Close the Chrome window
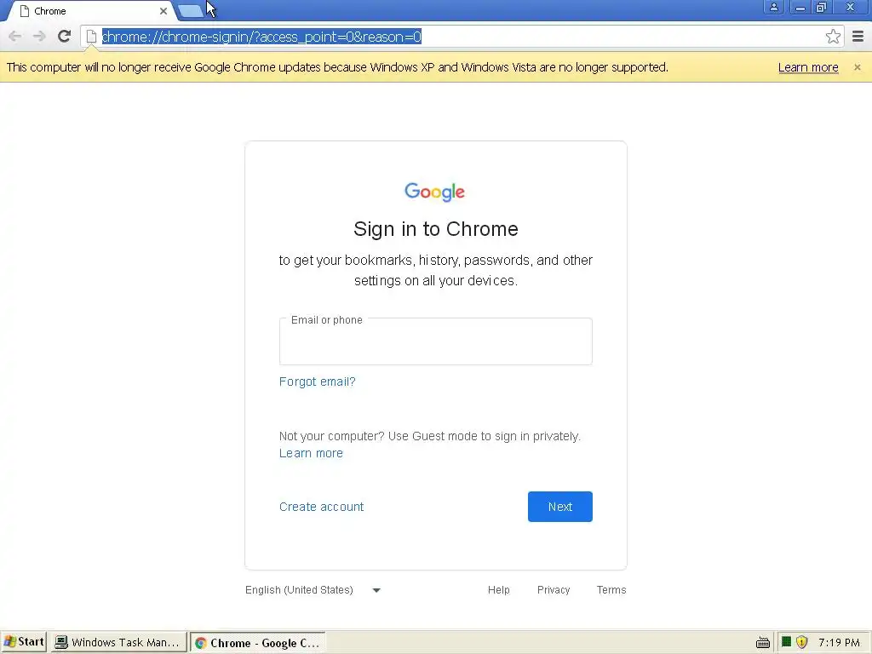Image resolution: width=872 pixels, height=654 pixels. [851, 7]
